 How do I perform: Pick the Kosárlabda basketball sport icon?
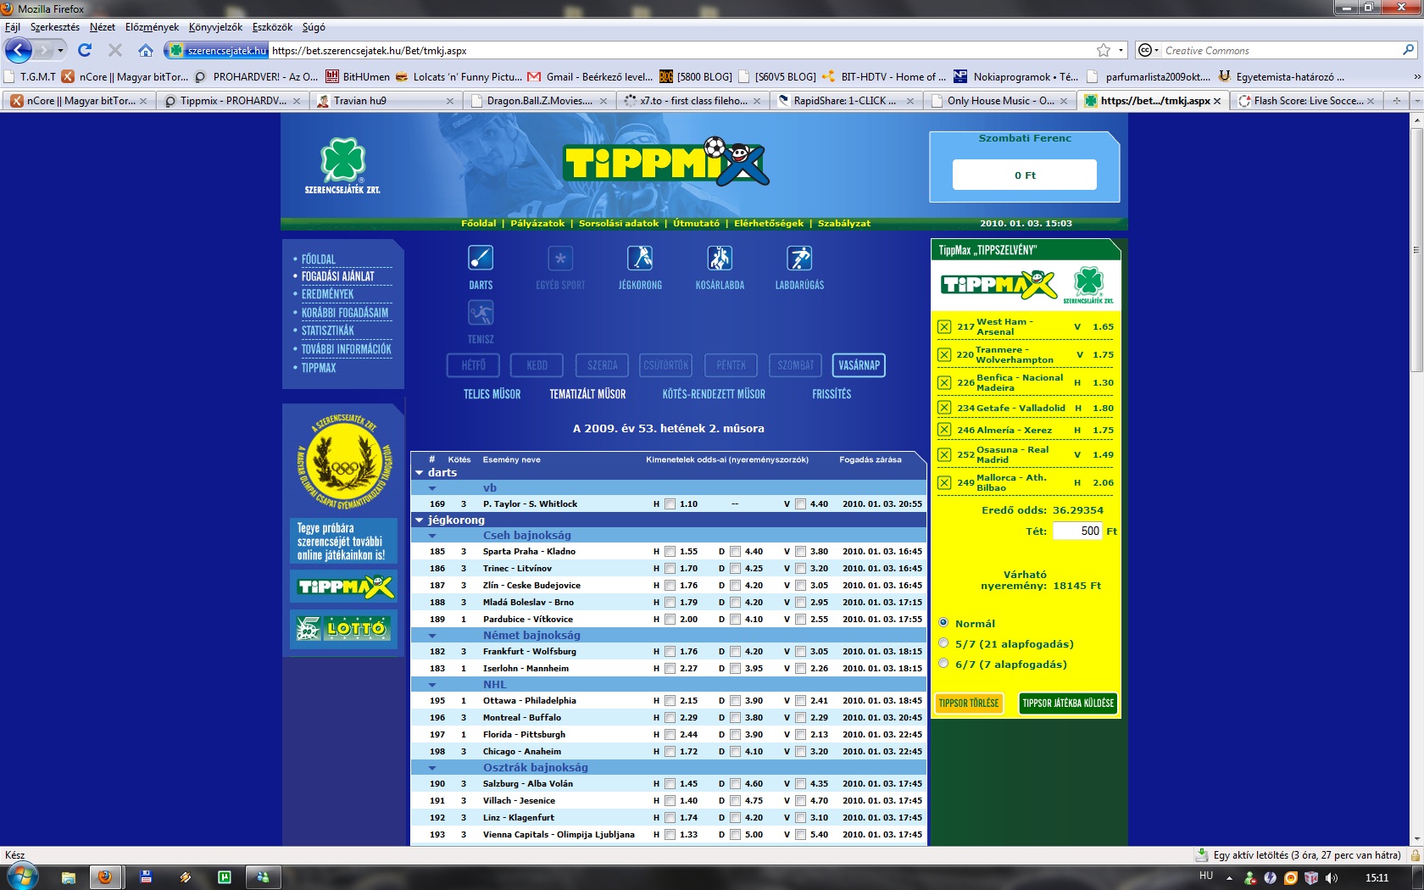pyautogui.click(x=720, y=258)
